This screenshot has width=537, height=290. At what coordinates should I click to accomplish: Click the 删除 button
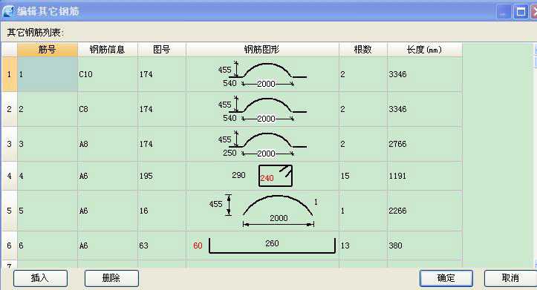[x=111, y=278]
